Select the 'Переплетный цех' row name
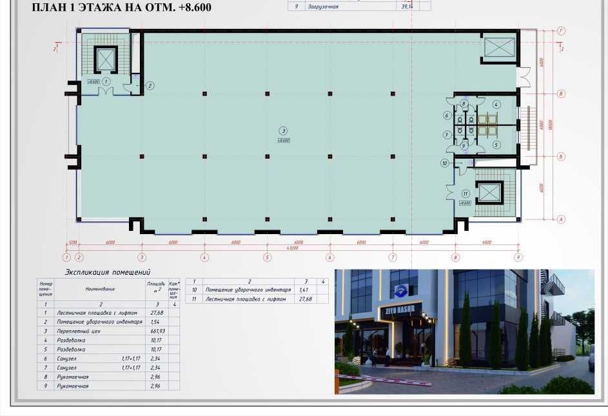The height and width of the screenshot is (416, 608). coord(79,331)
